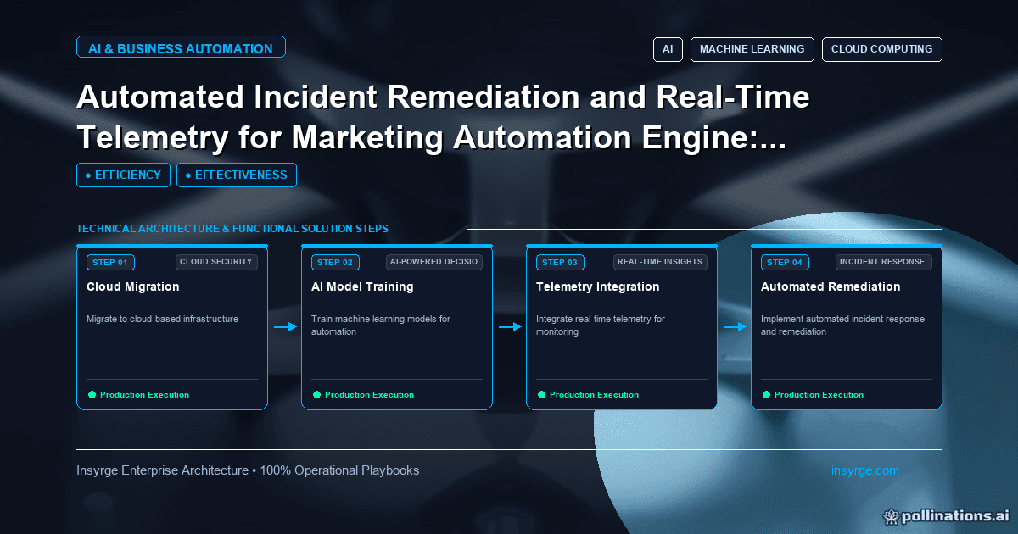
Task: Click the green status dot in Telemetry Integration card
Action: [541, 394]
